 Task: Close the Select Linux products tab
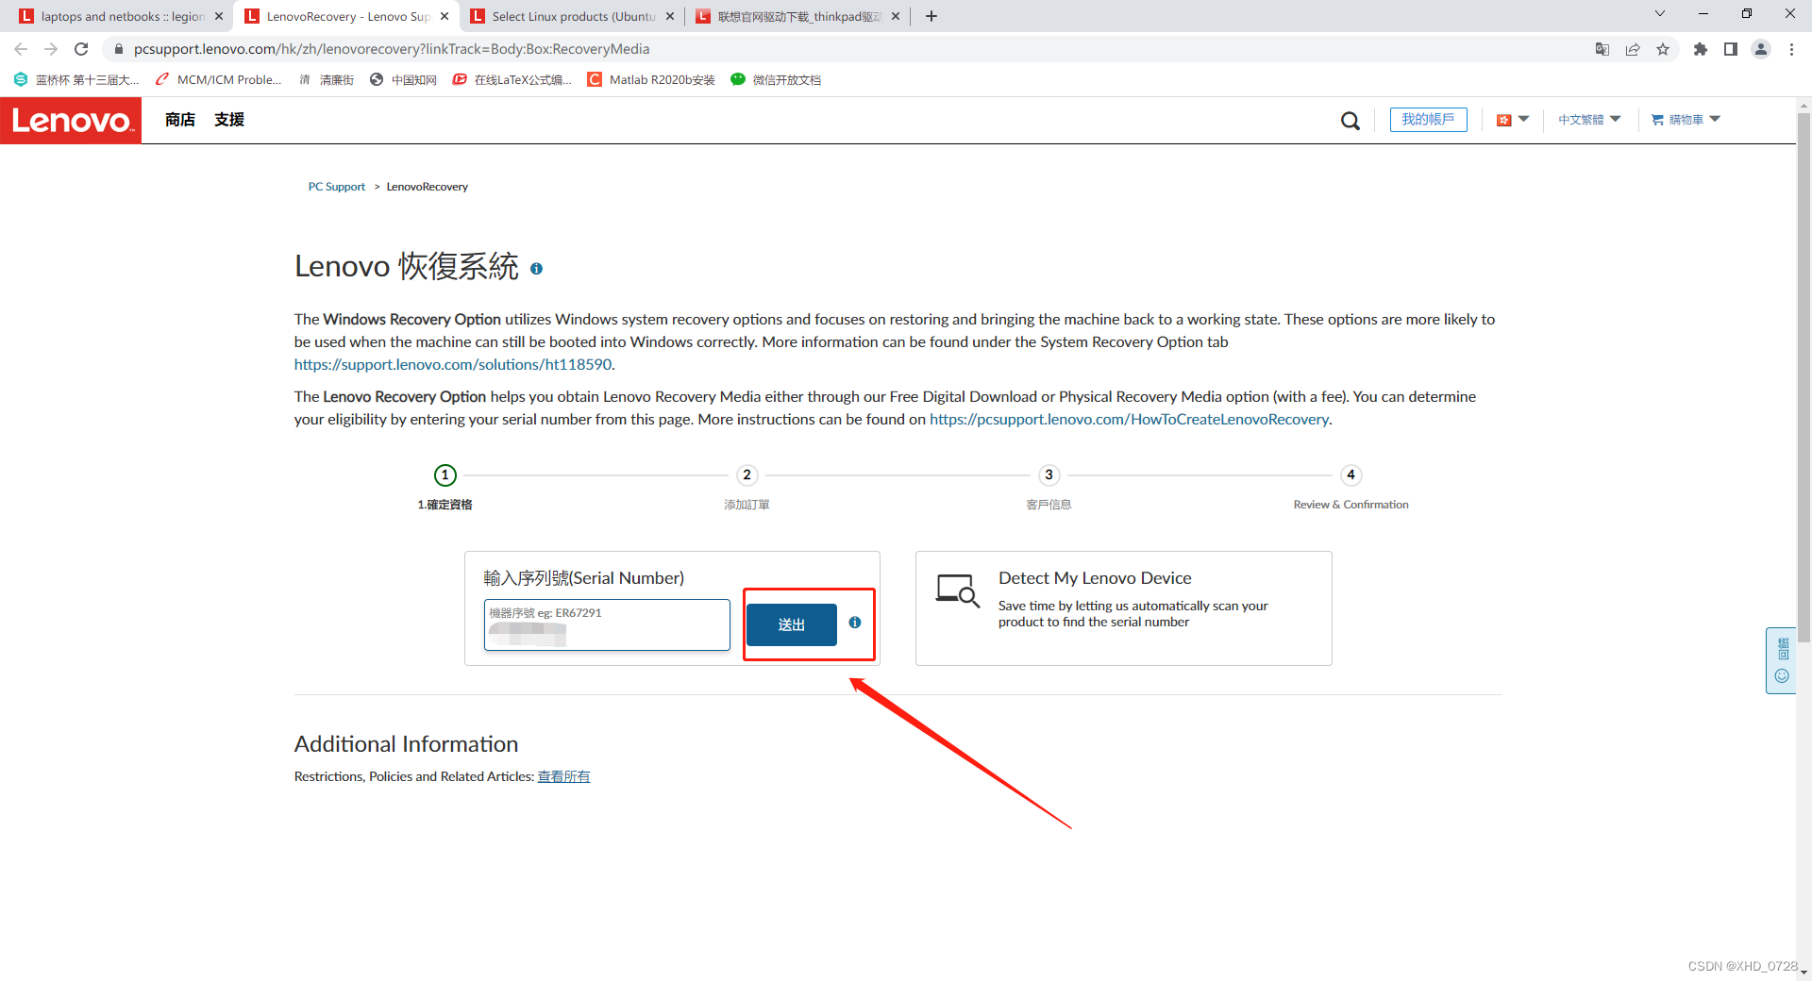[x=670, y=16]
